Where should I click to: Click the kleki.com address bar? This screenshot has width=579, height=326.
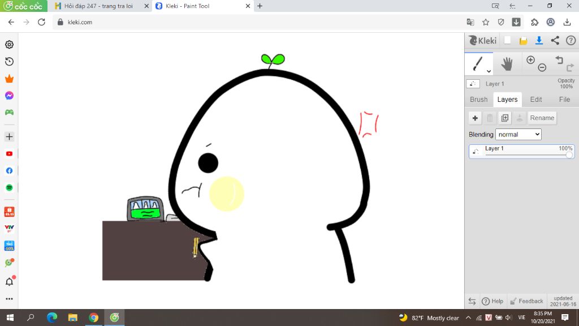click(x=258, y=22)
